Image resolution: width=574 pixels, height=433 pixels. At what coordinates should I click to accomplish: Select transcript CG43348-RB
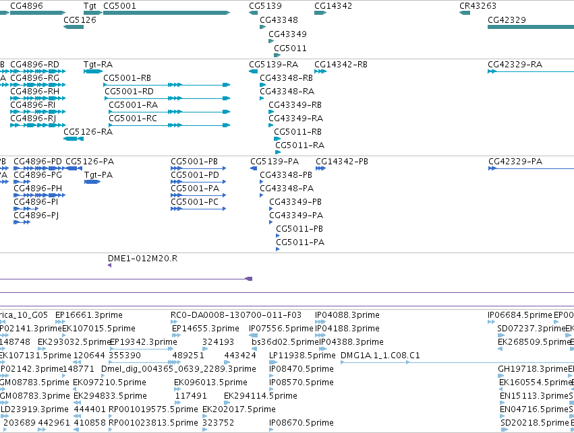(x=262, y=85)
